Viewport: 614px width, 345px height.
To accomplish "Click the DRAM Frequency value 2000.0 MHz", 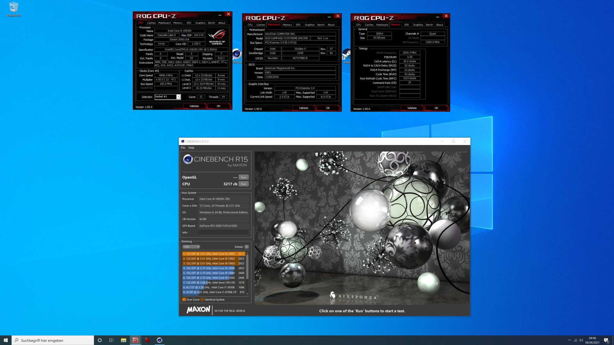I will 410,53.
